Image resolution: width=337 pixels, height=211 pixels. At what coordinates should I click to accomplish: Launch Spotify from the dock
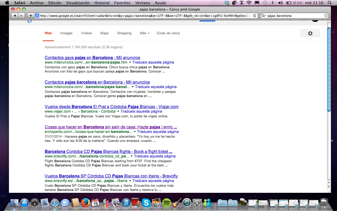point(166,203)
